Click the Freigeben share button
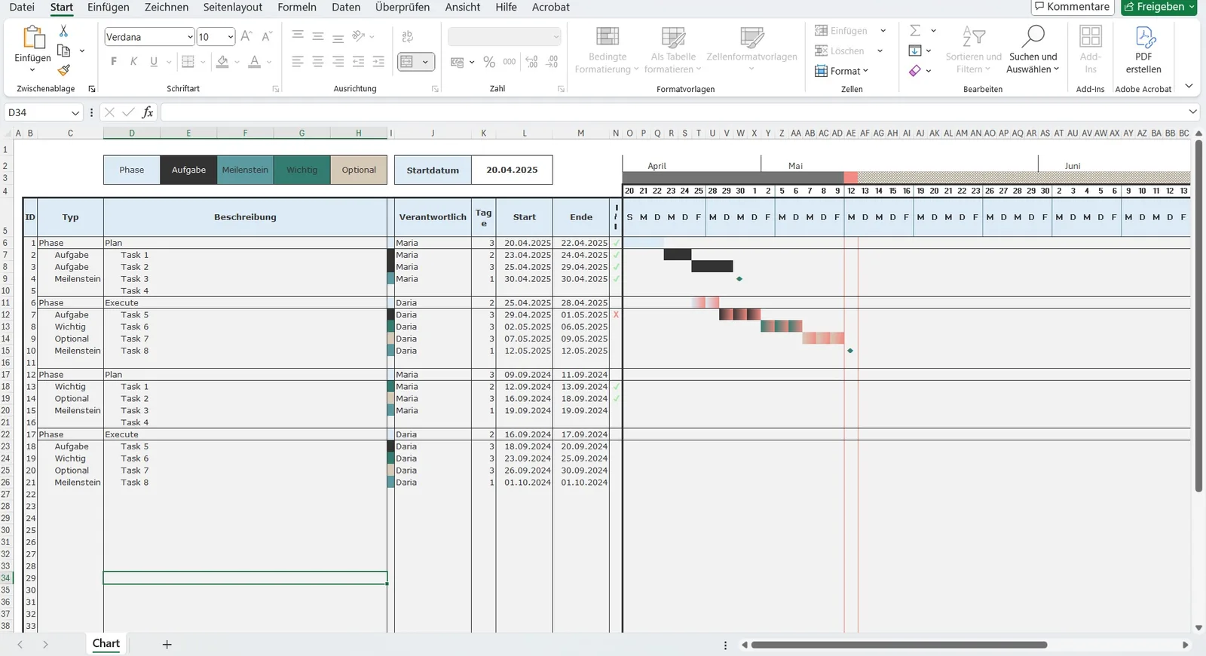Viewport: 1206px width, 656px height. (1159, 7)
